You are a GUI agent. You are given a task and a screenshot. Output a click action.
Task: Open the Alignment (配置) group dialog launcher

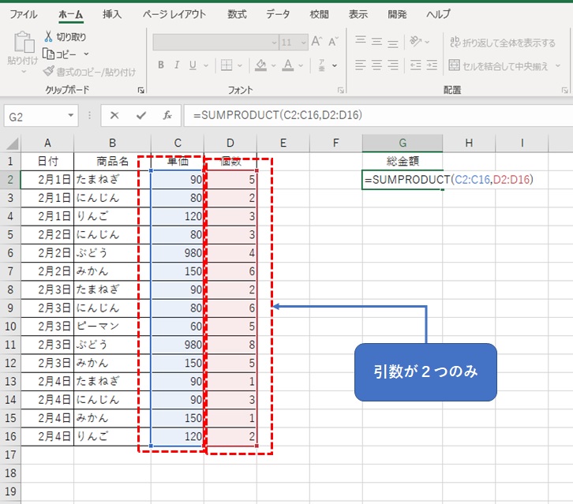click(564, 90)
